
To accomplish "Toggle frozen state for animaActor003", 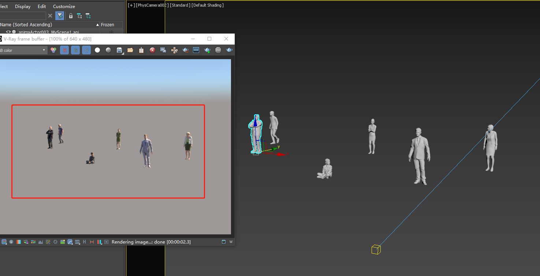I will [x=111, y=32].
